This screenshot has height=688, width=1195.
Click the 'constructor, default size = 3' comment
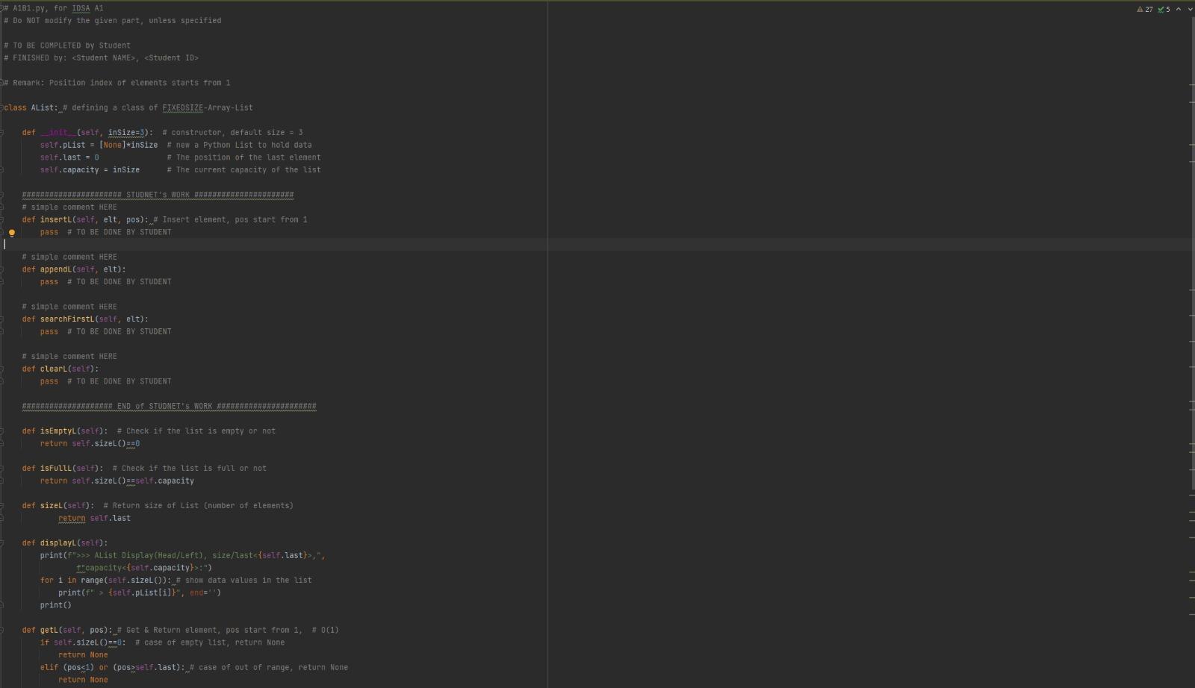[x=232, y=133]
